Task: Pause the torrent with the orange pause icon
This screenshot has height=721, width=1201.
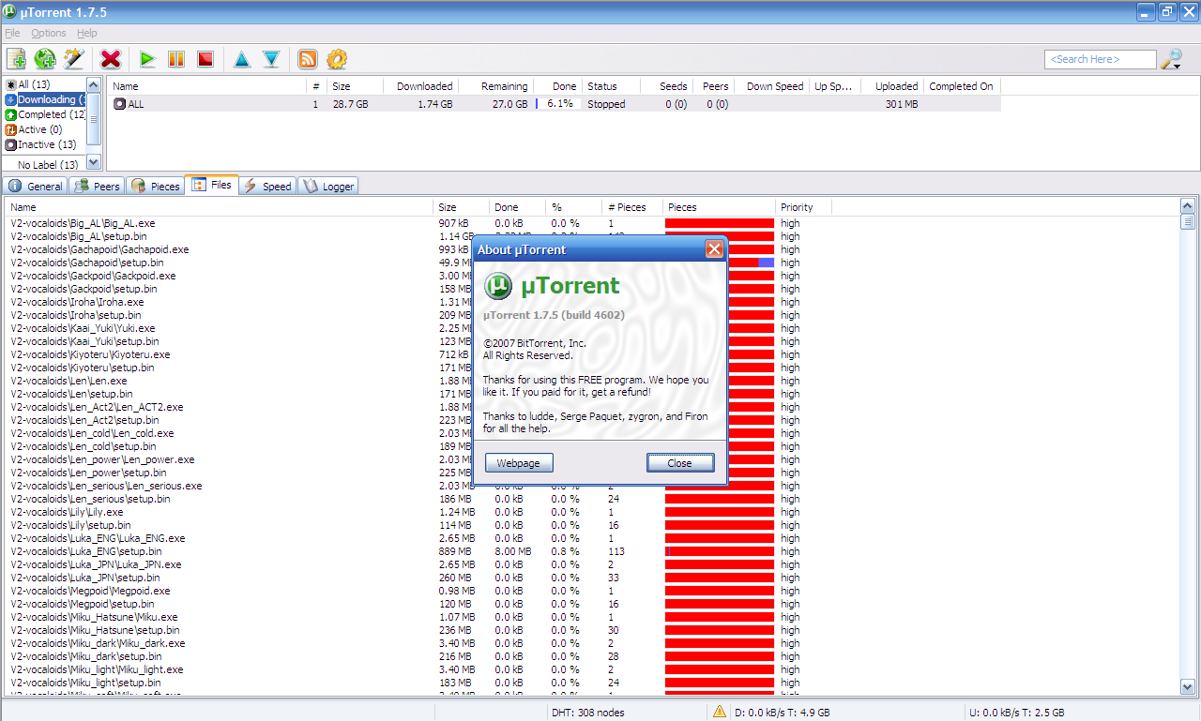Action: tap(176, 59)
